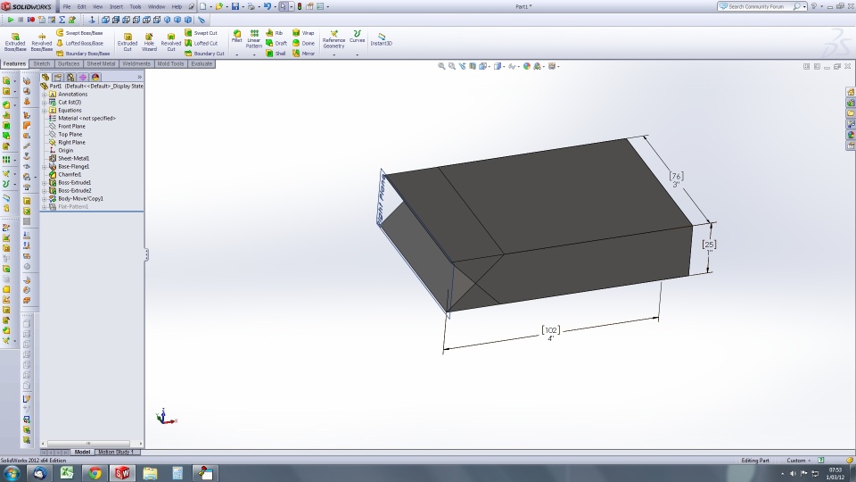Screen dimensions: 856x482
Task: Choose the Swept Boss/Base command
Action: click(79, 33)
